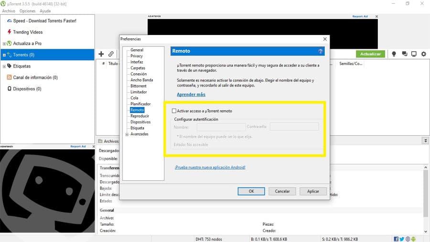Expand the Torrents (0) sidebar node
The height and width of the screenshot is (242, 430).
[4, 55]
